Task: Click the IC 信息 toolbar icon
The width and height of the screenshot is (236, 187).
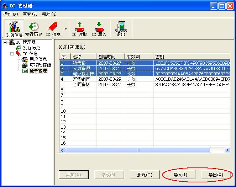Action: pyautogui.click(x=53, y=28)
